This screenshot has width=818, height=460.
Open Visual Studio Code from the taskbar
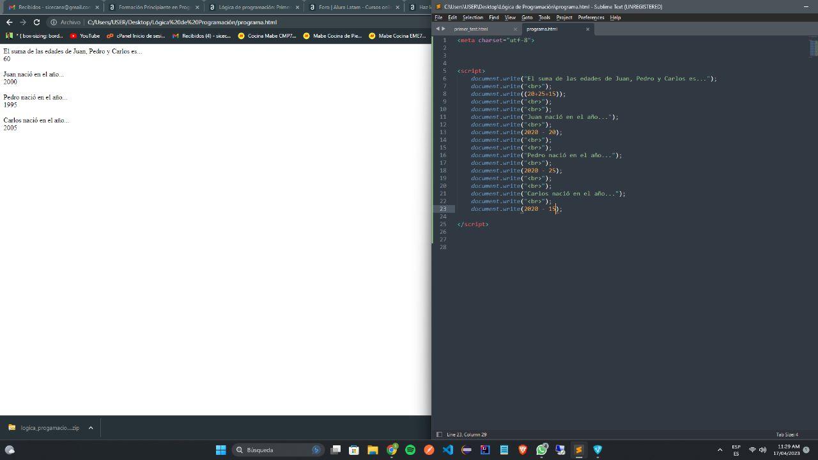pos(447,450)
